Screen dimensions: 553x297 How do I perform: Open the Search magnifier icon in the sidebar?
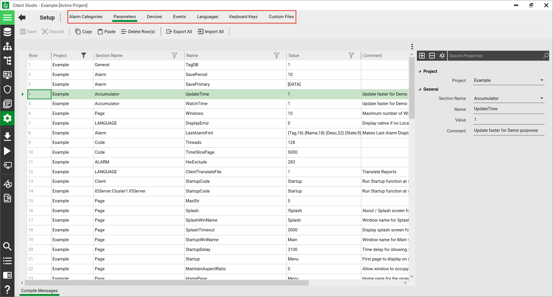[x=7, y=246]
